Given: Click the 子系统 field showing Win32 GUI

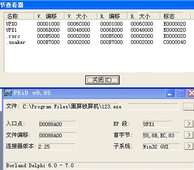Looking at the screenshot, I should coord(161,147).
